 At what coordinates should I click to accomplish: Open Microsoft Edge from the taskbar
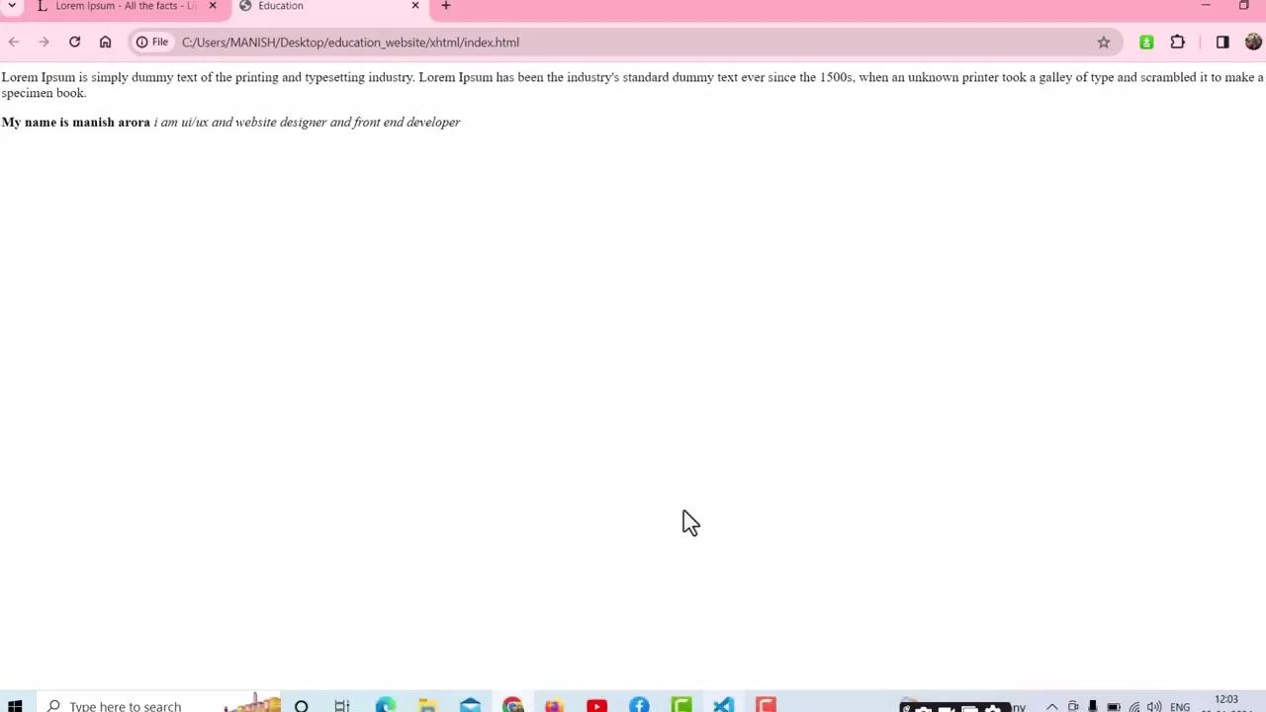click(385, 705)
